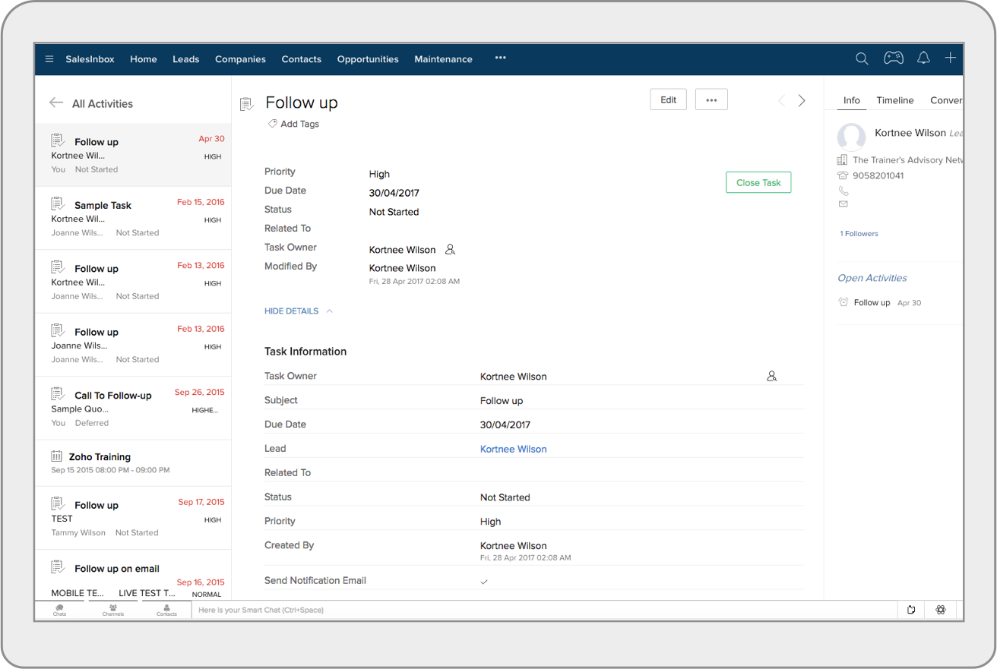Switch to the Timeline tab
Image resolution: width=997 pixels, height=669 pixels.
894,100
